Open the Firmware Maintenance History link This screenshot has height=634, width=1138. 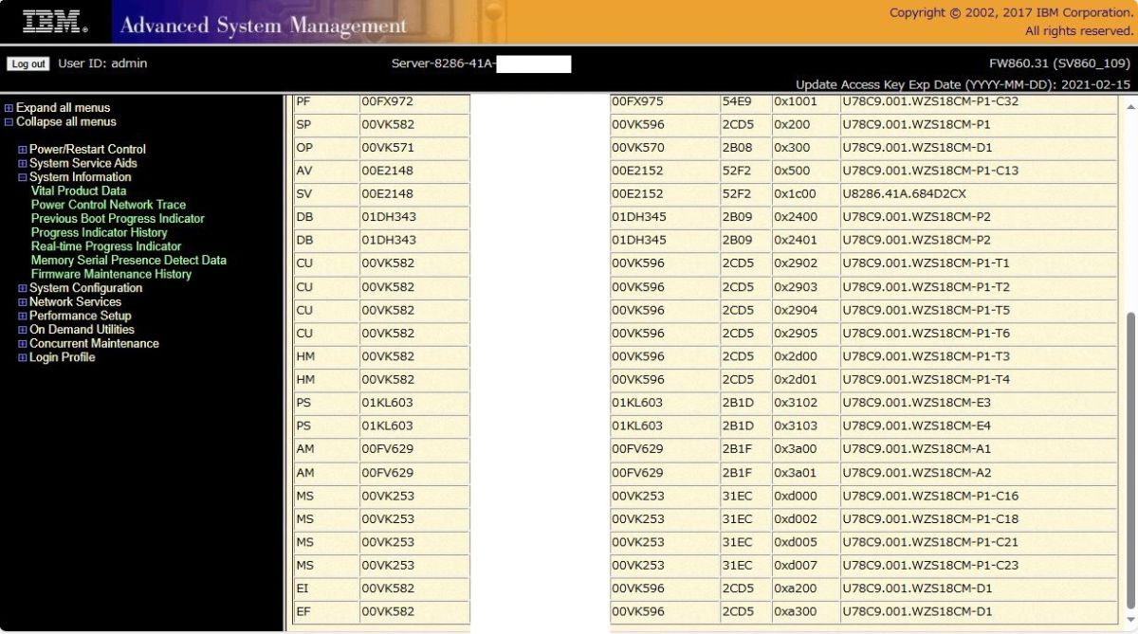111,275
